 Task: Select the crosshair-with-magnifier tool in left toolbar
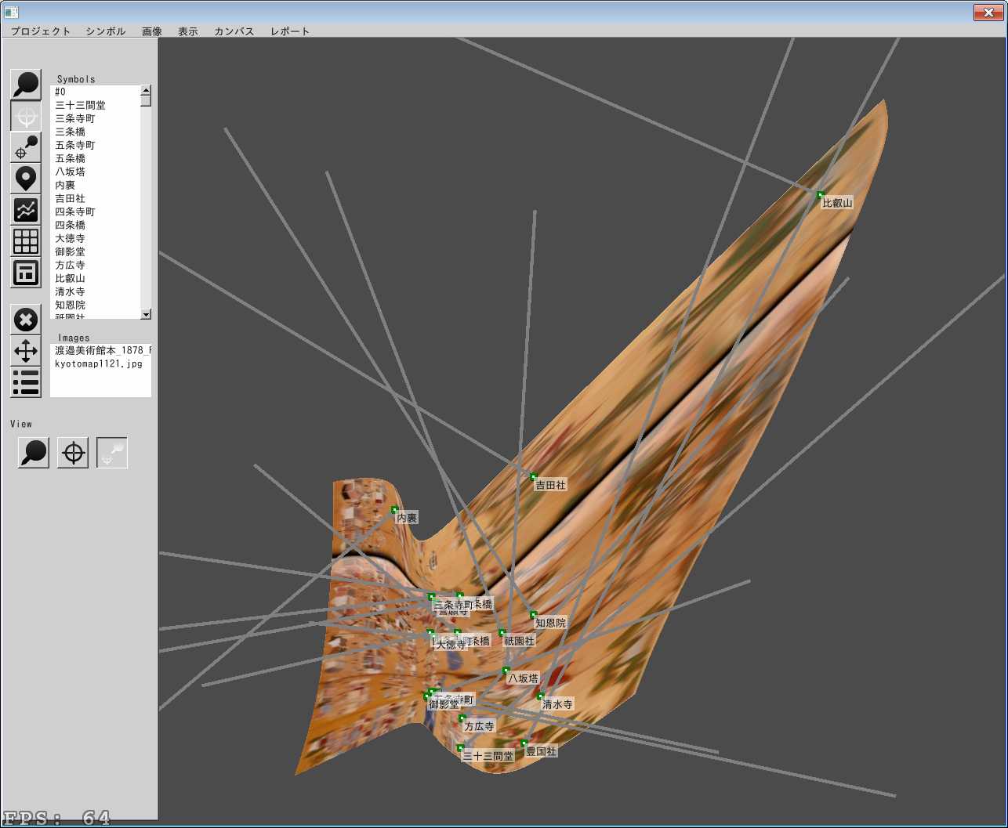26,147
